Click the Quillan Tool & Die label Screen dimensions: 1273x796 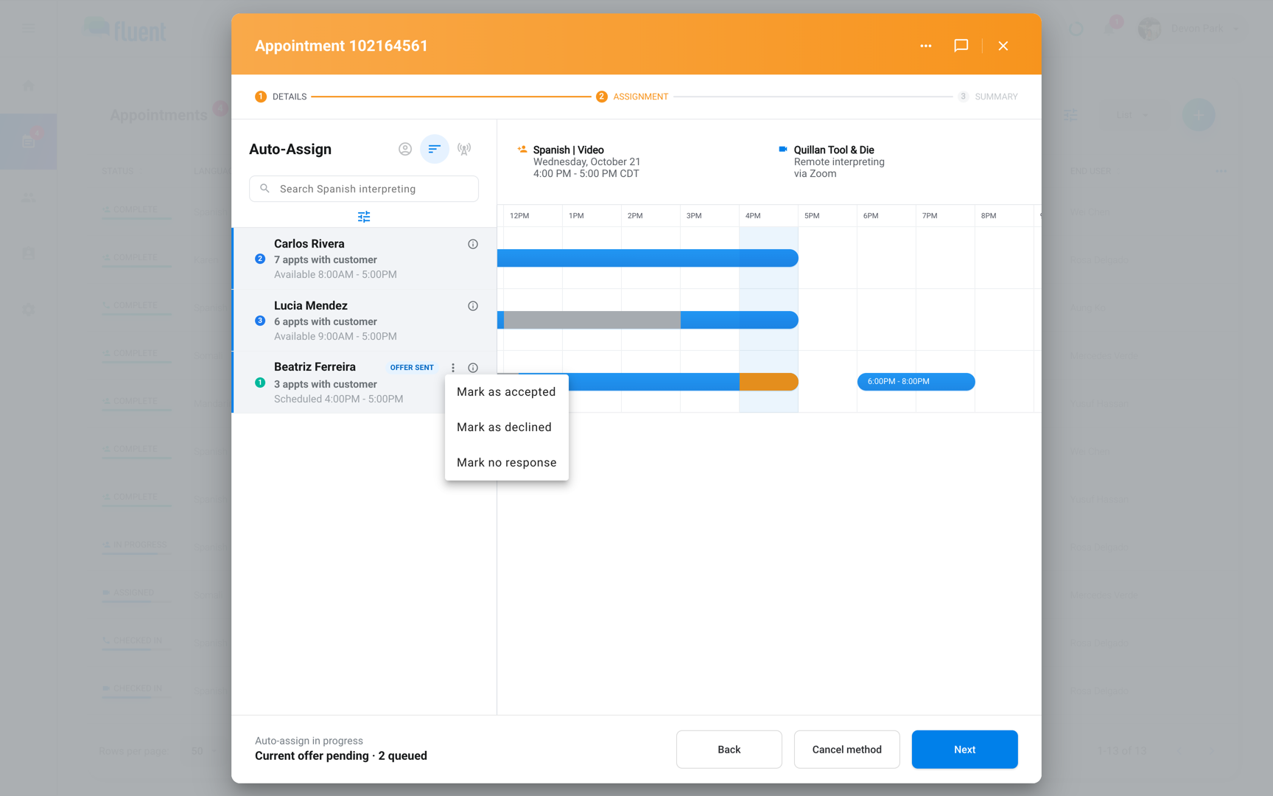pyautogui.click(x=834, y=150)
